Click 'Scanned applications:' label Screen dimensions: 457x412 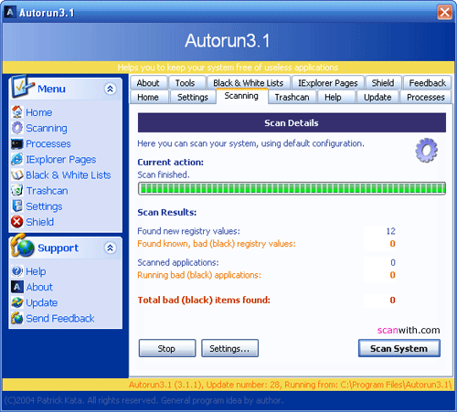click(178, 262)
